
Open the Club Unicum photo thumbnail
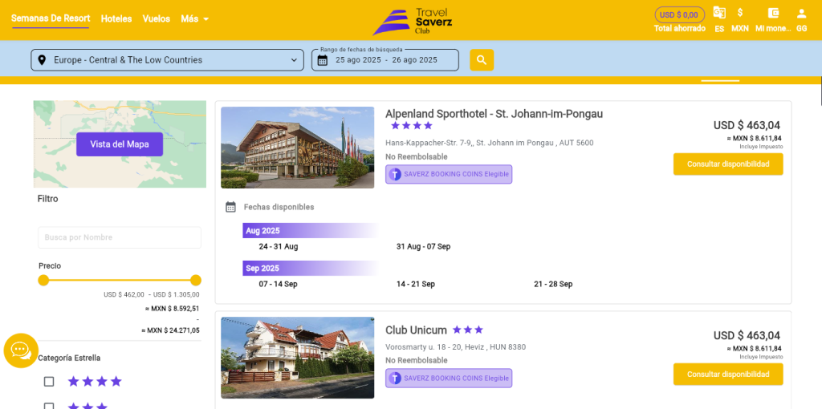[298, 358]
